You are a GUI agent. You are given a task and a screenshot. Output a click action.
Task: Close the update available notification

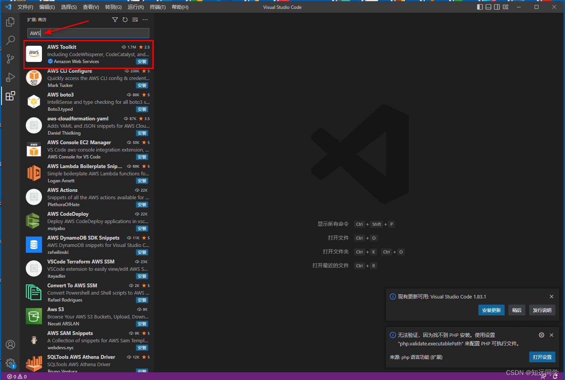(x=552, y=297)
